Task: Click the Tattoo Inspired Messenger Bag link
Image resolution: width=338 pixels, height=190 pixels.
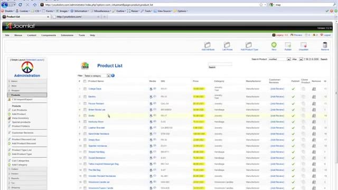Action: 104,164
